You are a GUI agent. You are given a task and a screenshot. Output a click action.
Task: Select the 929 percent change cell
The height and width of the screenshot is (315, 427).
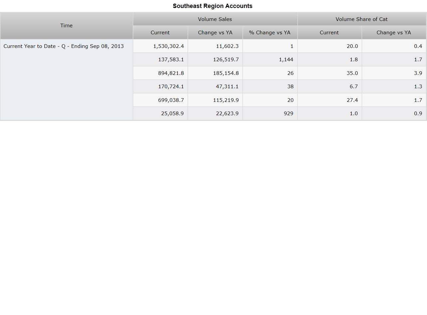(270, 114)
